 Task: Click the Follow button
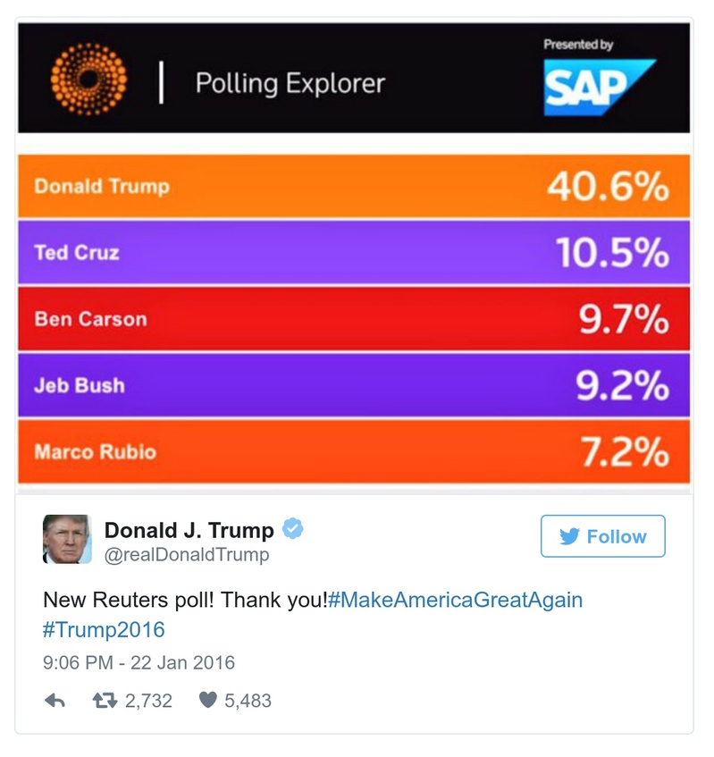[x=603, y=536]
